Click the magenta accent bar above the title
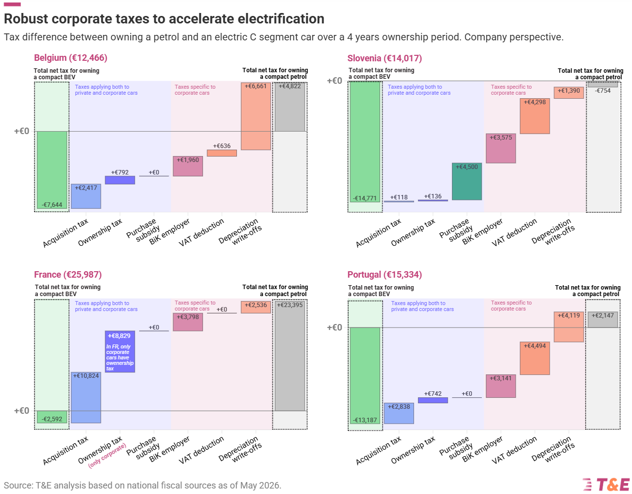The height and width of the screenshot is (494, 632). (12, 4)
